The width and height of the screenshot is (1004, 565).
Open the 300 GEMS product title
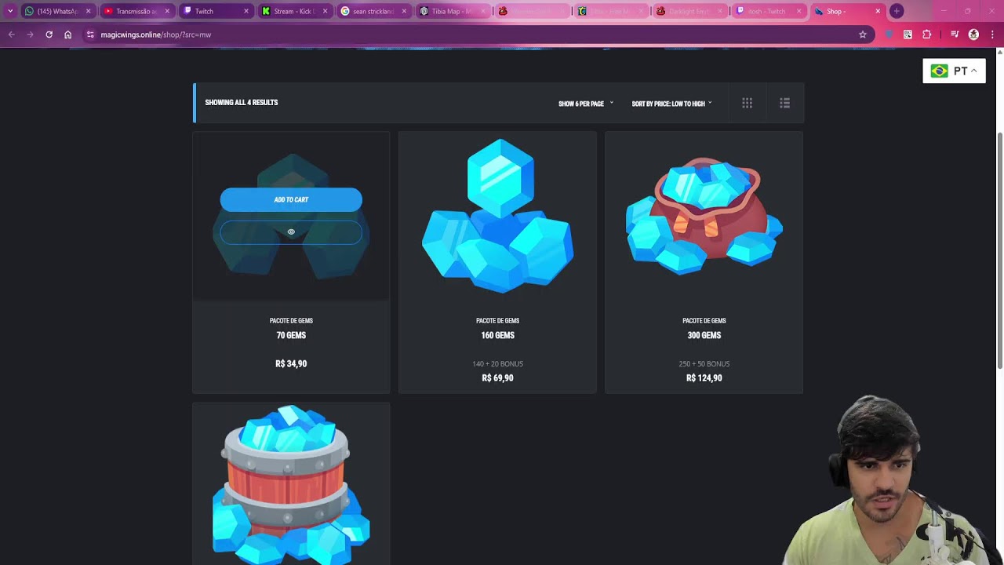[704, 335]
